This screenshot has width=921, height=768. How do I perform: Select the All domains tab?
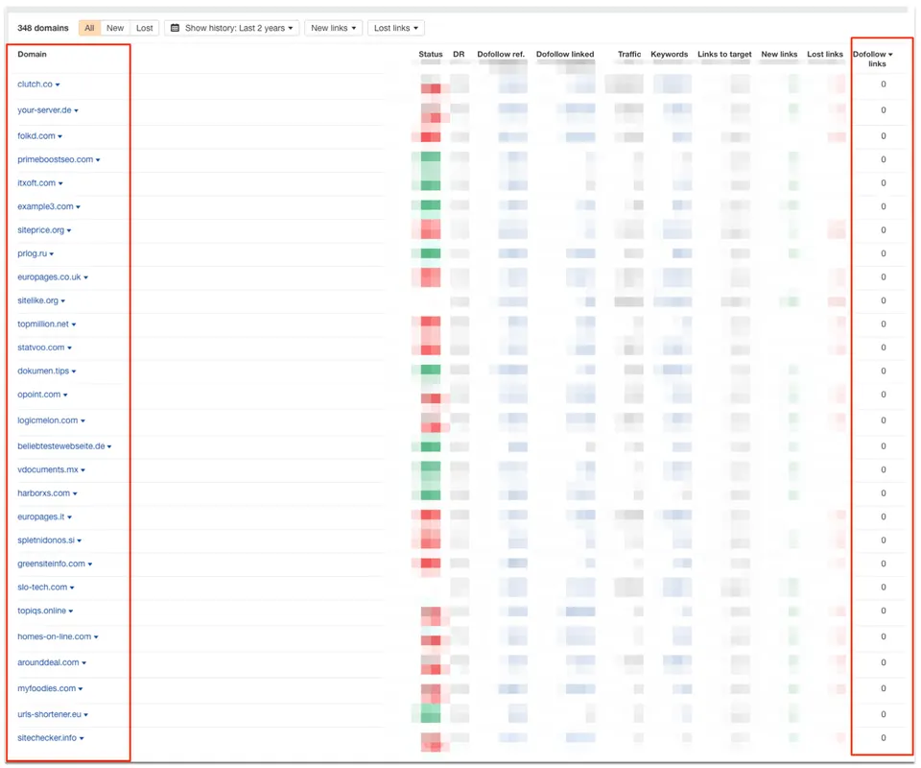(x=89, y=28)
